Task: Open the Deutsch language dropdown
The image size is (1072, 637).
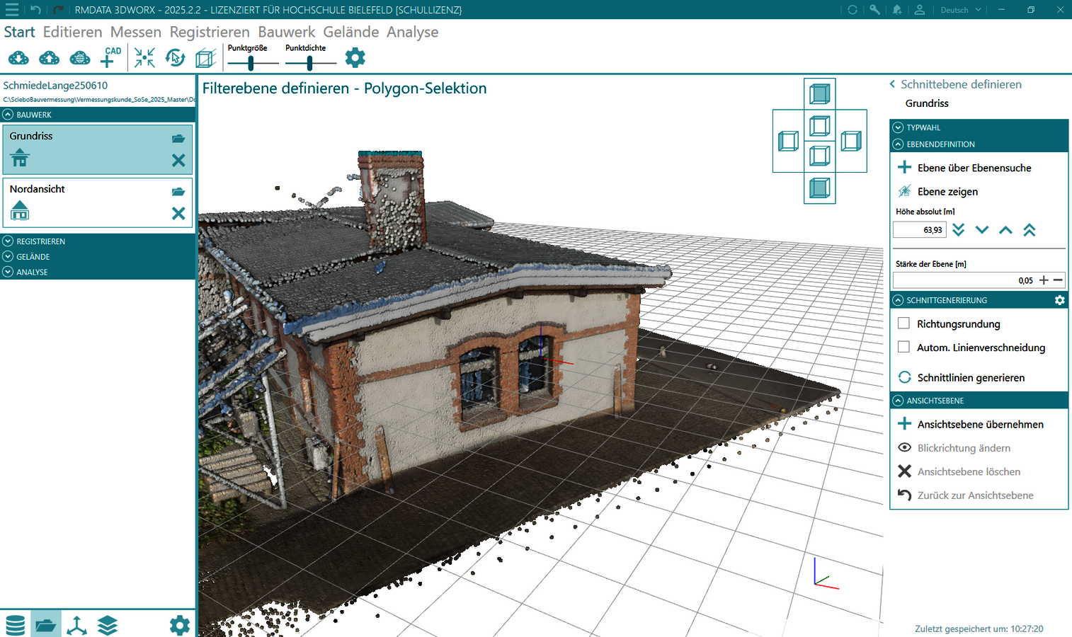Action: [960, 10]
